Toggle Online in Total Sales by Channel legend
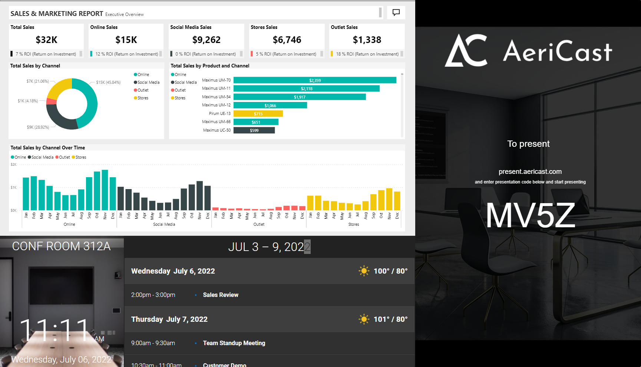This screenshot has width=641, height=367. (x=141, y=75)
